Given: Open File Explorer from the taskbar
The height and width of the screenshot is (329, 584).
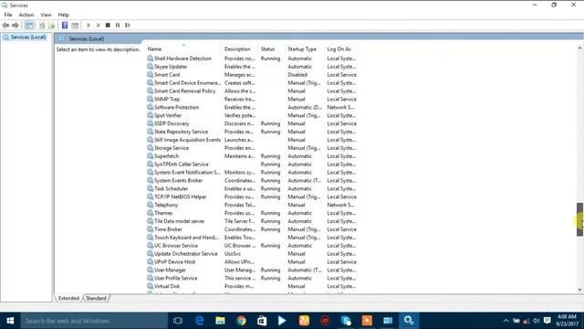Looking at the screenshot, I should coord(220,321).
